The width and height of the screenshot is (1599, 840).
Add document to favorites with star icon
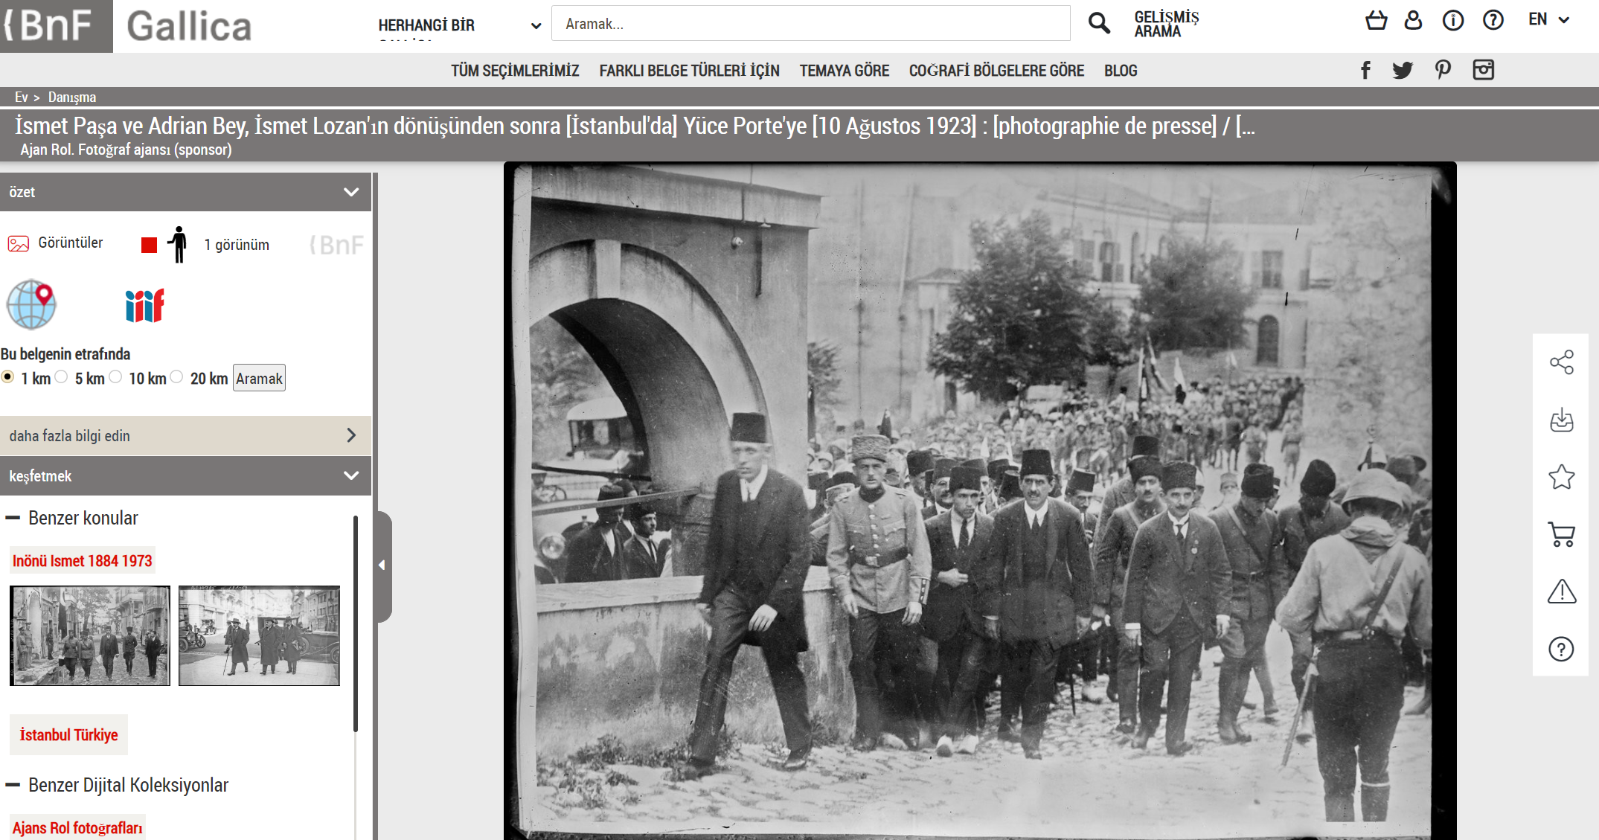(1561, 477)
